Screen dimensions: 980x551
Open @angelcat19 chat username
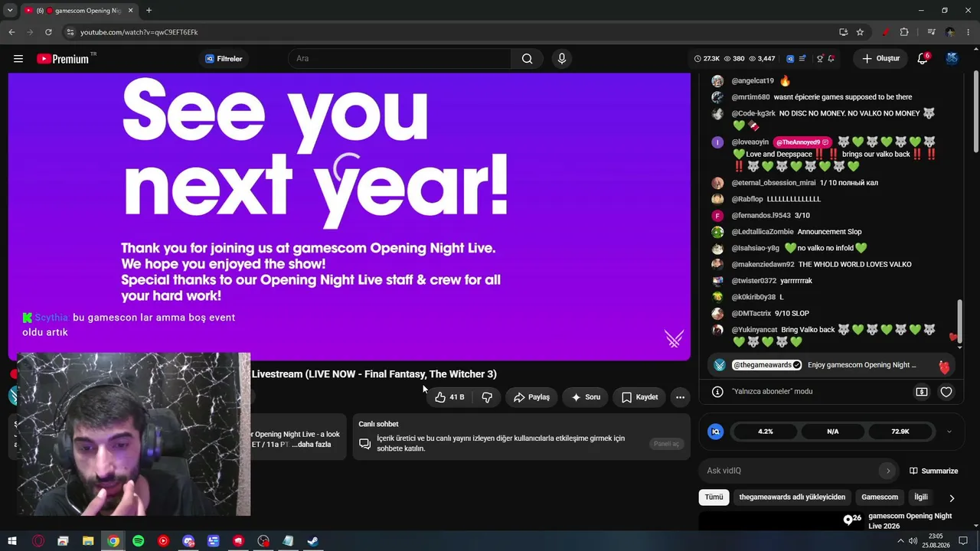(753, 81)
